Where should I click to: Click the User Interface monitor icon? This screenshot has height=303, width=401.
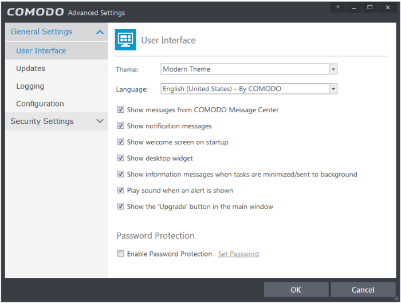point(125,40)
